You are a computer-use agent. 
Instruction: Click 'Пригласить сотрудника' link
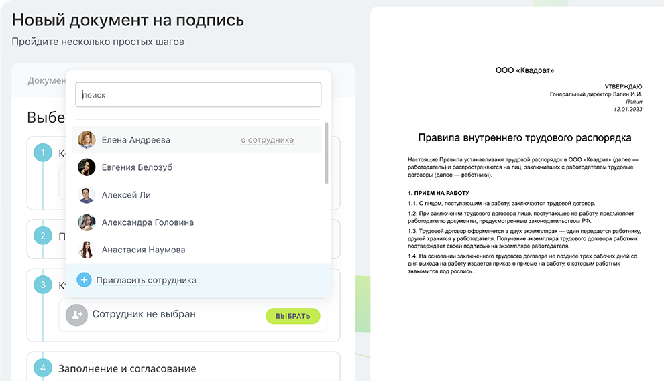tap(146, 280)
